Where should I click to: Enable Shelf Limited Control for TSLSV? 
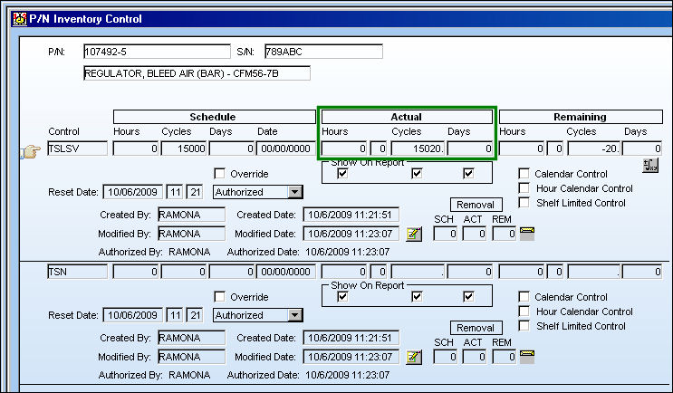[524, 203]
